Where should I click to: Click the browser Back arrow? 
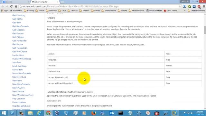(3, 6)
